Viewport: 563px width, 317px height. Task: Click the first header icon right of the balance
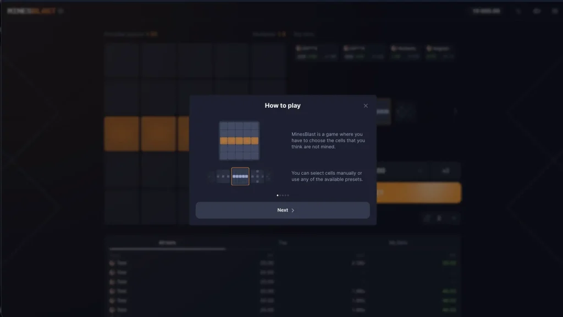click(518, 11)
